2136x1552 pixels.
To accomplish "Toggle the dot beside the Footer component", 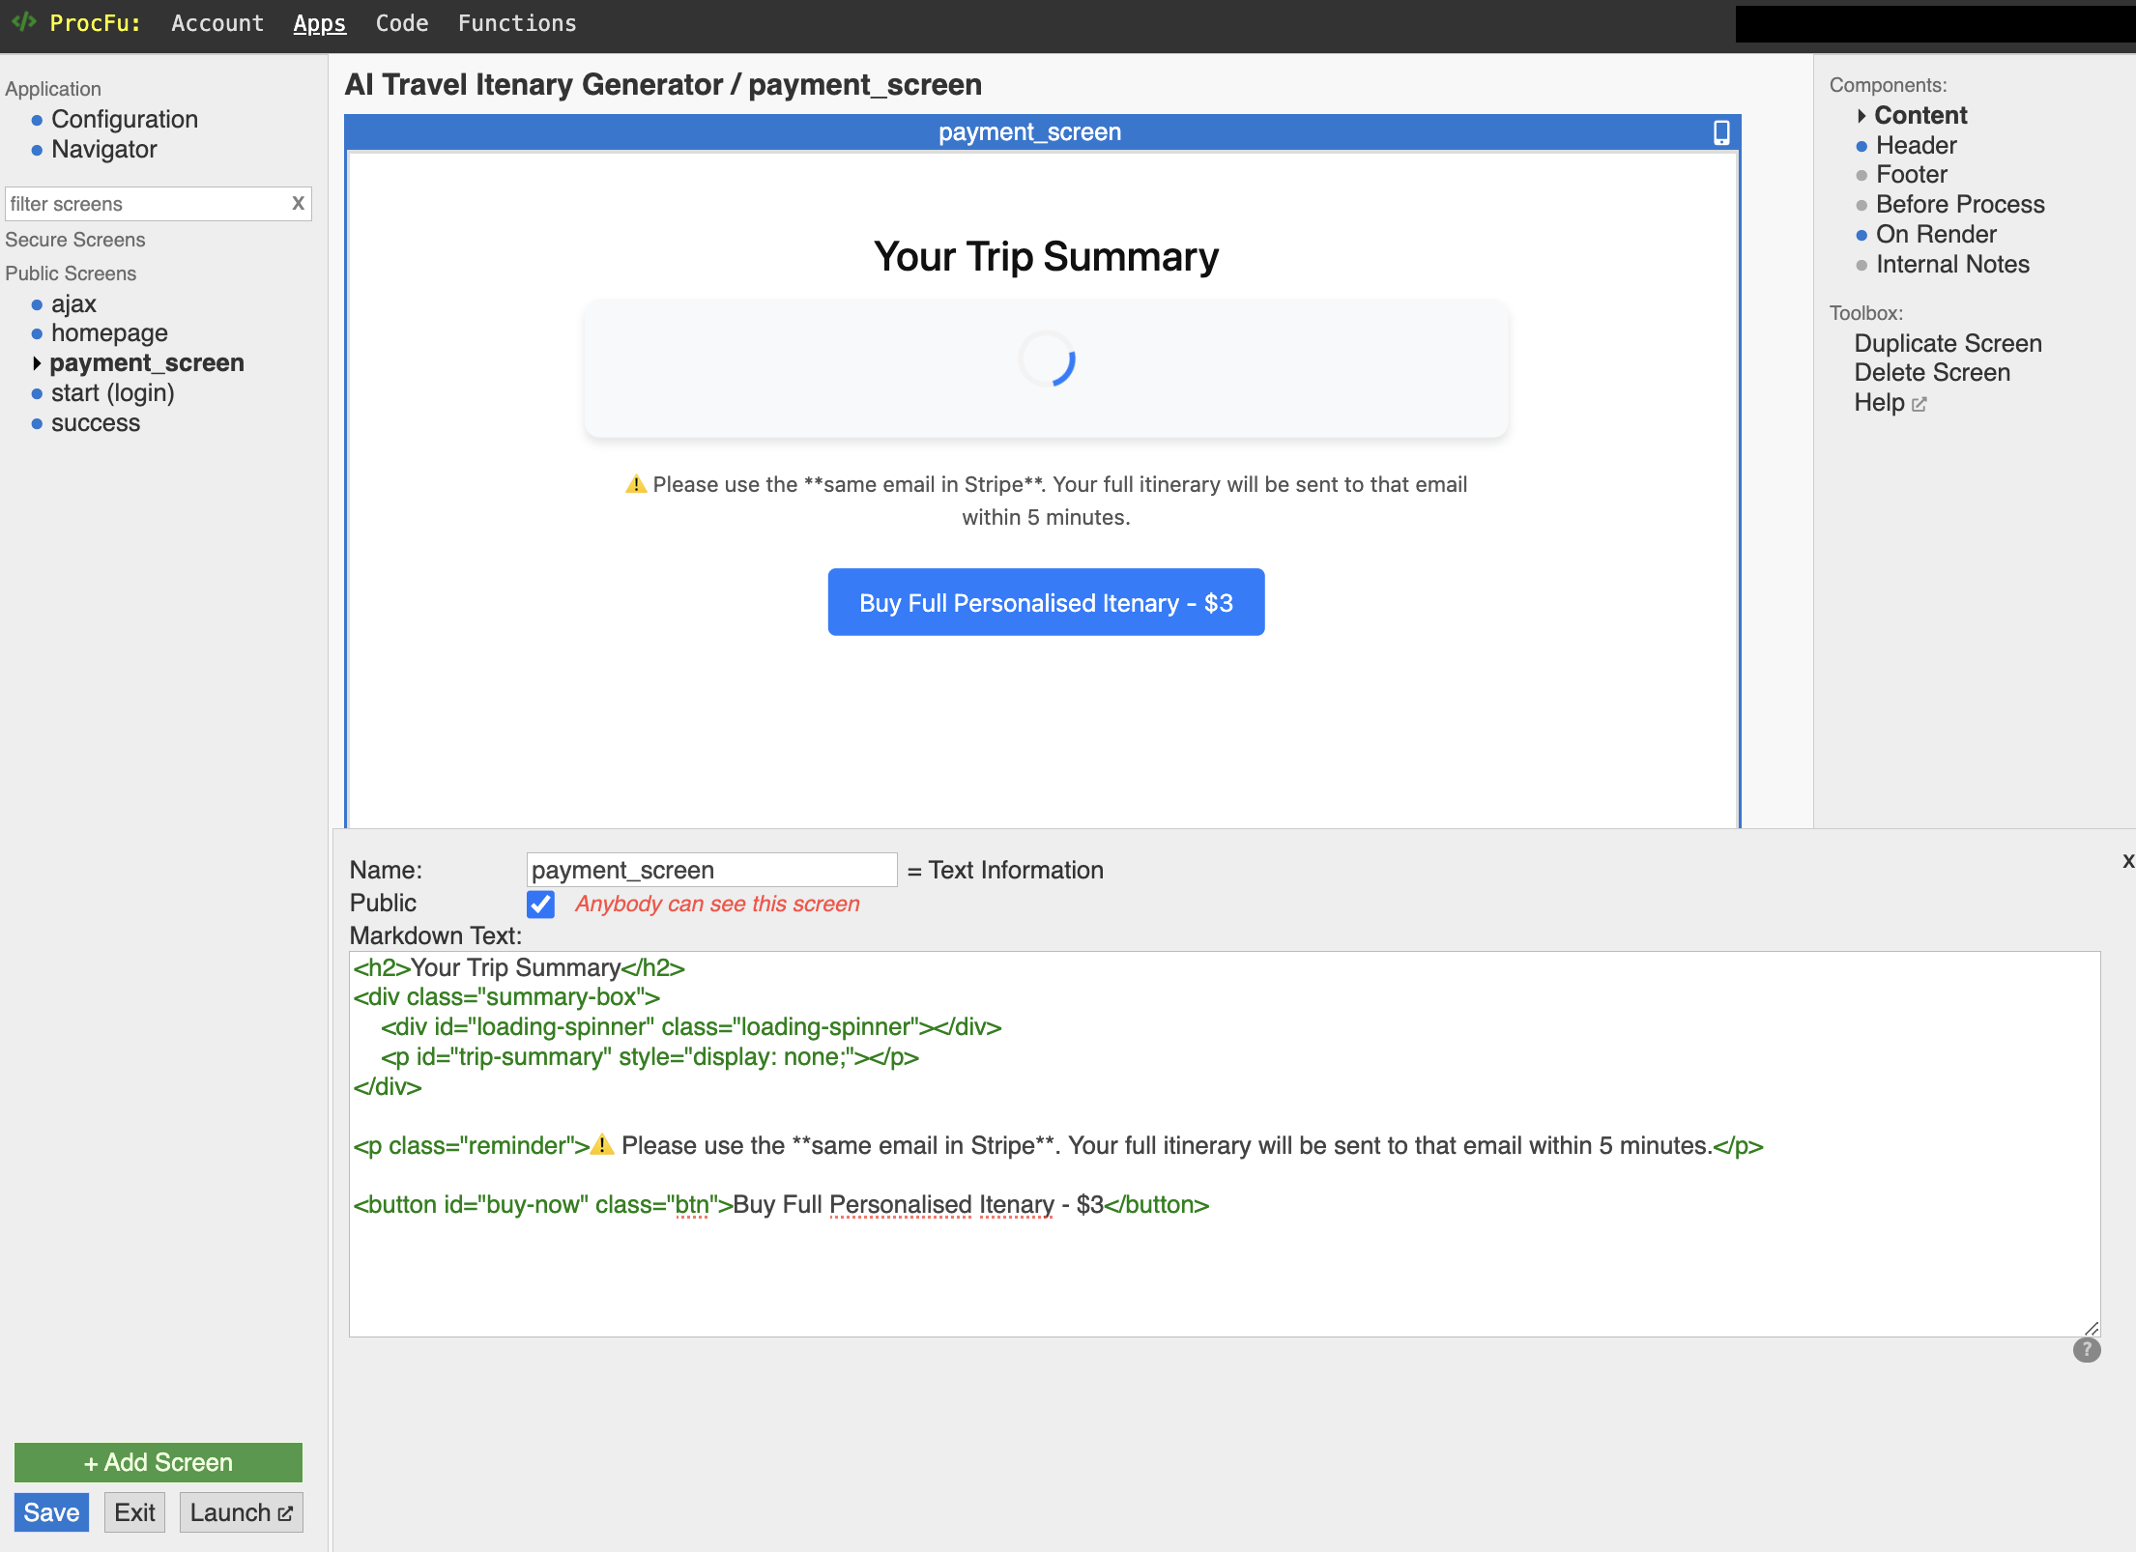I will click(x=1862, y=176).
